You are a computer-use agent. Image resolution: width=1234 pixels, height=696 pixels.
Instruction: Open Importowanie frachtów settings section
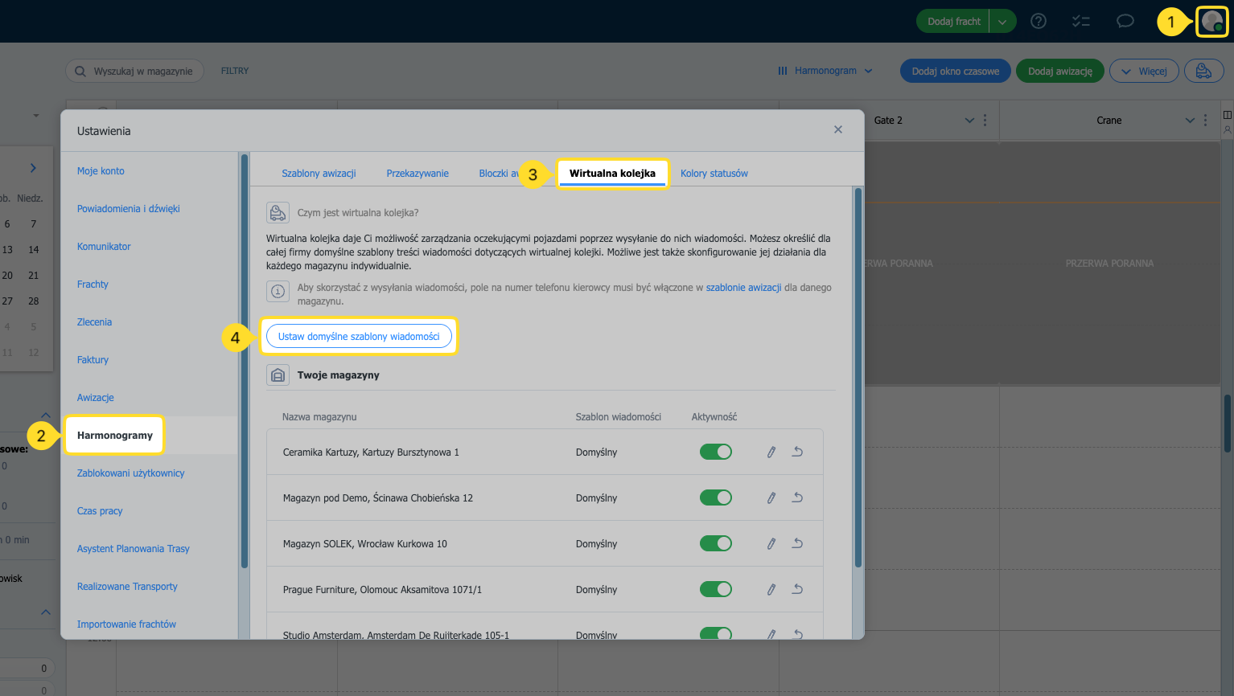pos(126,624)
